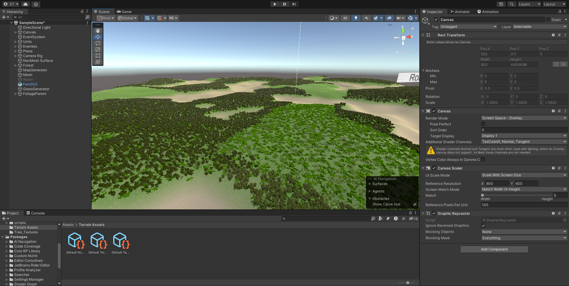
Task: Toggle 2D view mode in the Scene
Action: coord(345,18)
